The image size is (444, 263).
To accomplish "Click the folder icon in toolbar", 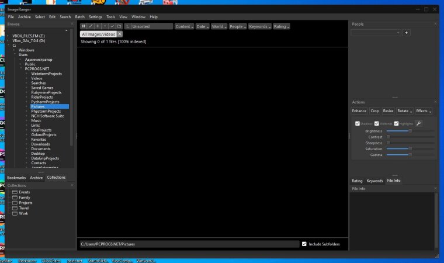I will pos(119,26).
